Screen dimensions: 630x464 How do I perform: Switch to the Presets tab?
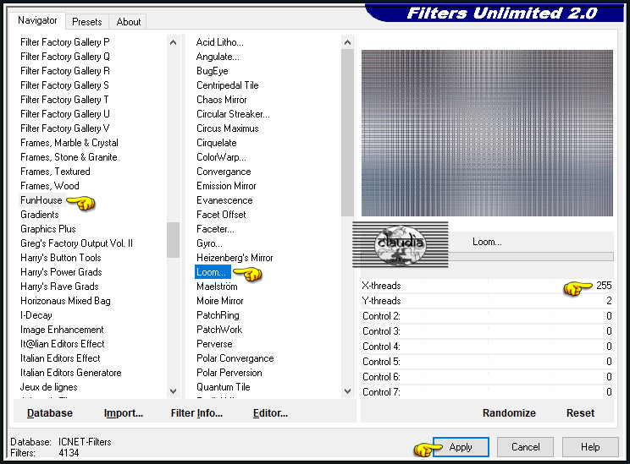(x=86, y=22)
